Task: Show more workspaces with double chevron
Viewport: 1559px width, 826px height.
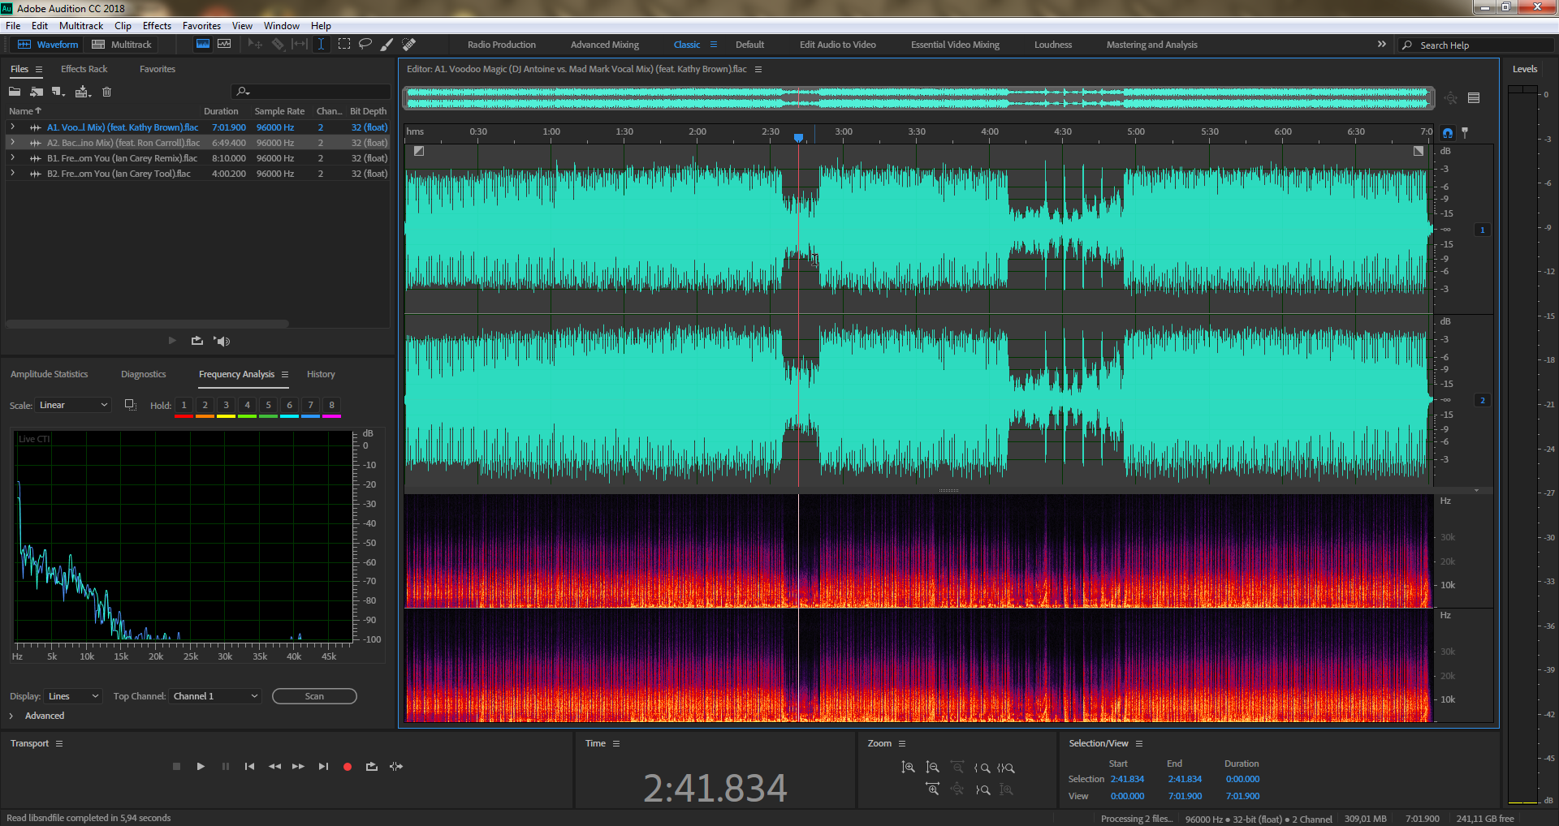Action: click(x=1381, y=44)
